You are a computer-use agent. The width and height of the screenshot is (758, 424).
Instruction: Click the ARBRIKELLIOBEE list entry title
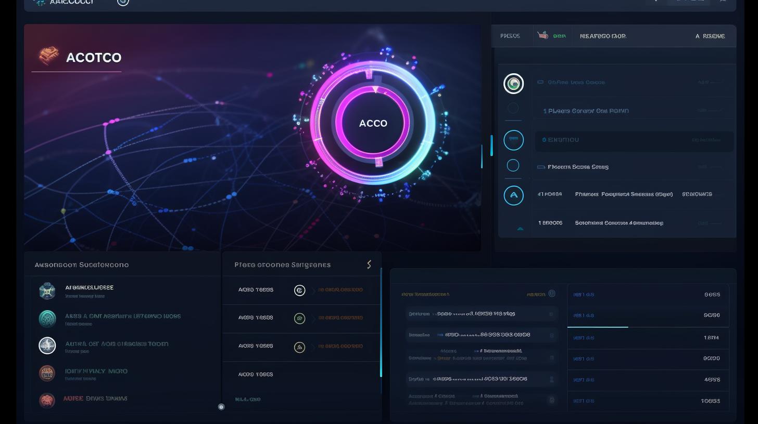pos(89,287)
